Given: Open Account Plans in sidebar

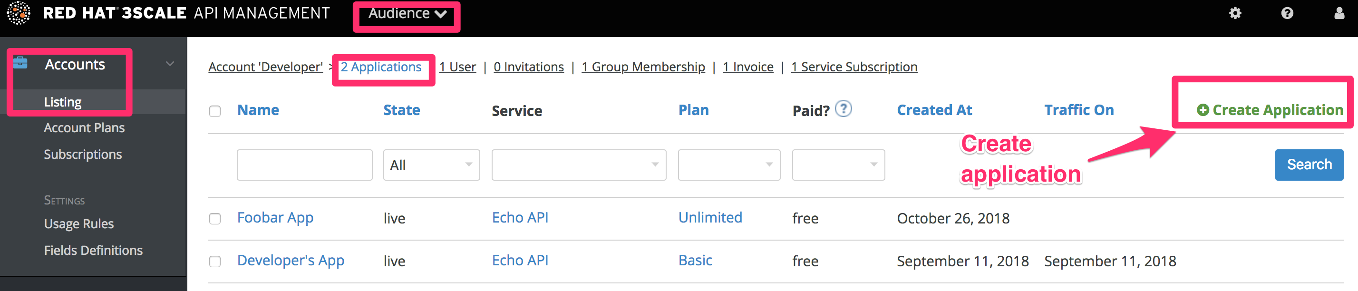Looking at the screenshot, I should [x=84, y=127].
